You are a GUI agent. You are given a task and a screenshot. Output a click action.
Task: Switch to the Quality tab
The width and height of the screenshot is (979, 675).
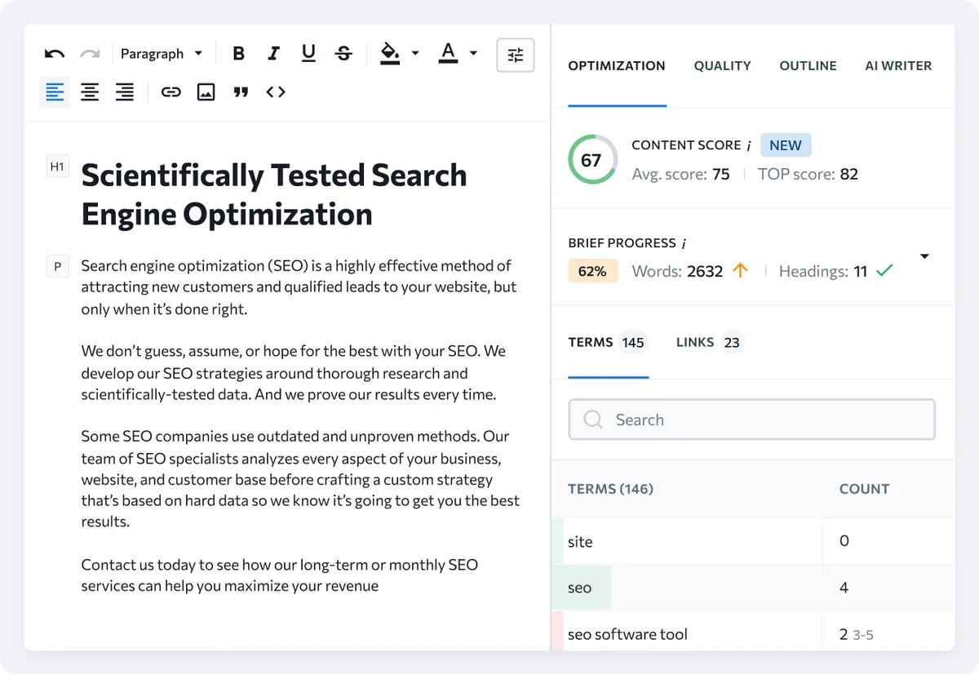pos(722,65)
